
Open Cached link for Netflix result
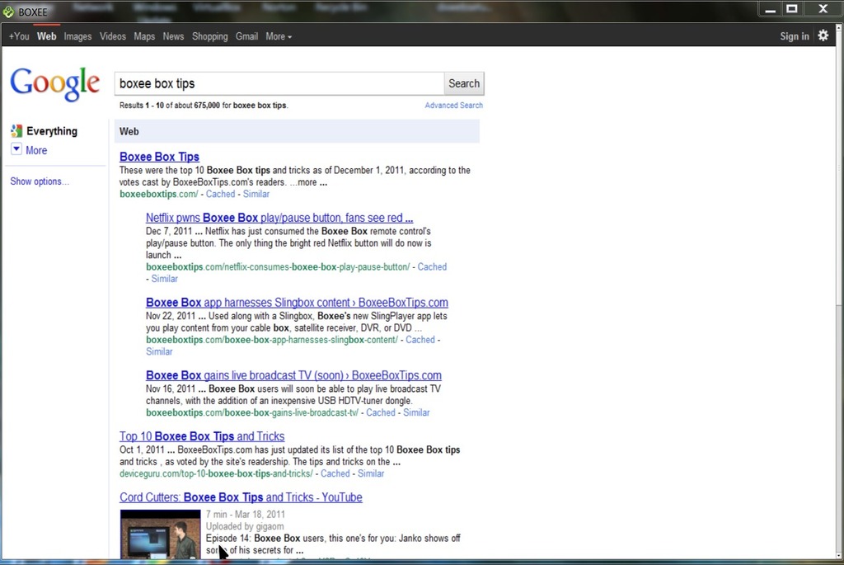coord(432,266)
